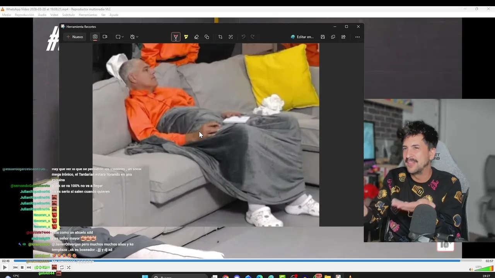Screen dimensions: 495x278
Task: Select screenshot capture mode camera icon
Action: [95, 37]
